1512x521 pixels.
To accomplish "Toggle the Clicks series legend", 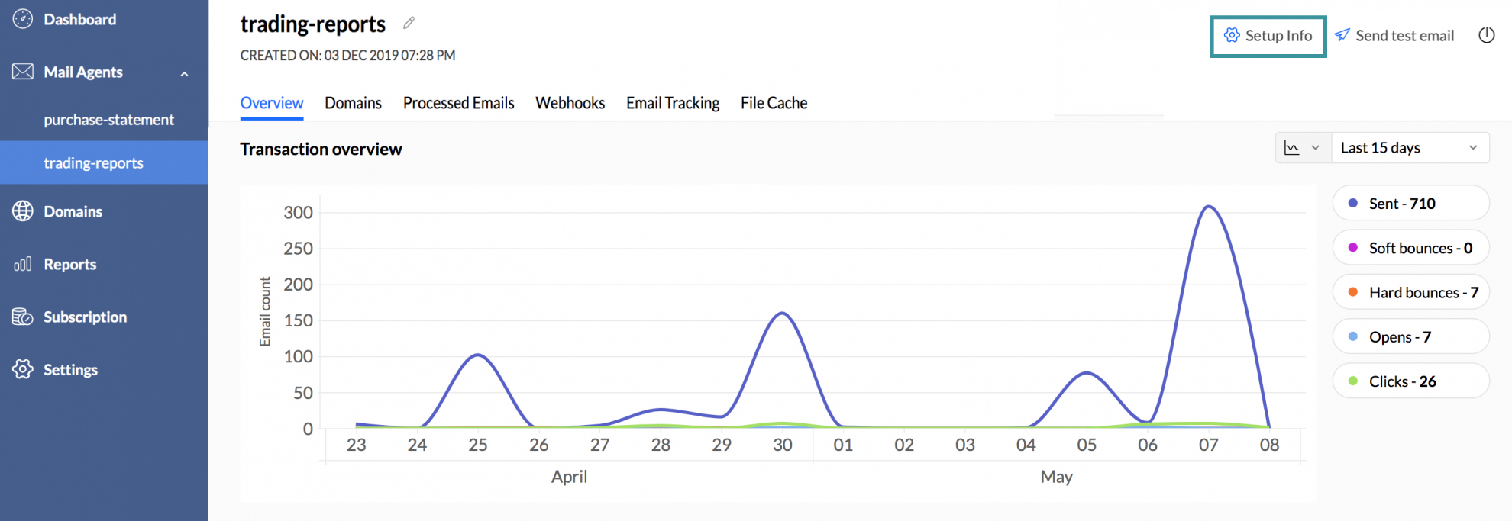I will click(x=1410, y=381).
